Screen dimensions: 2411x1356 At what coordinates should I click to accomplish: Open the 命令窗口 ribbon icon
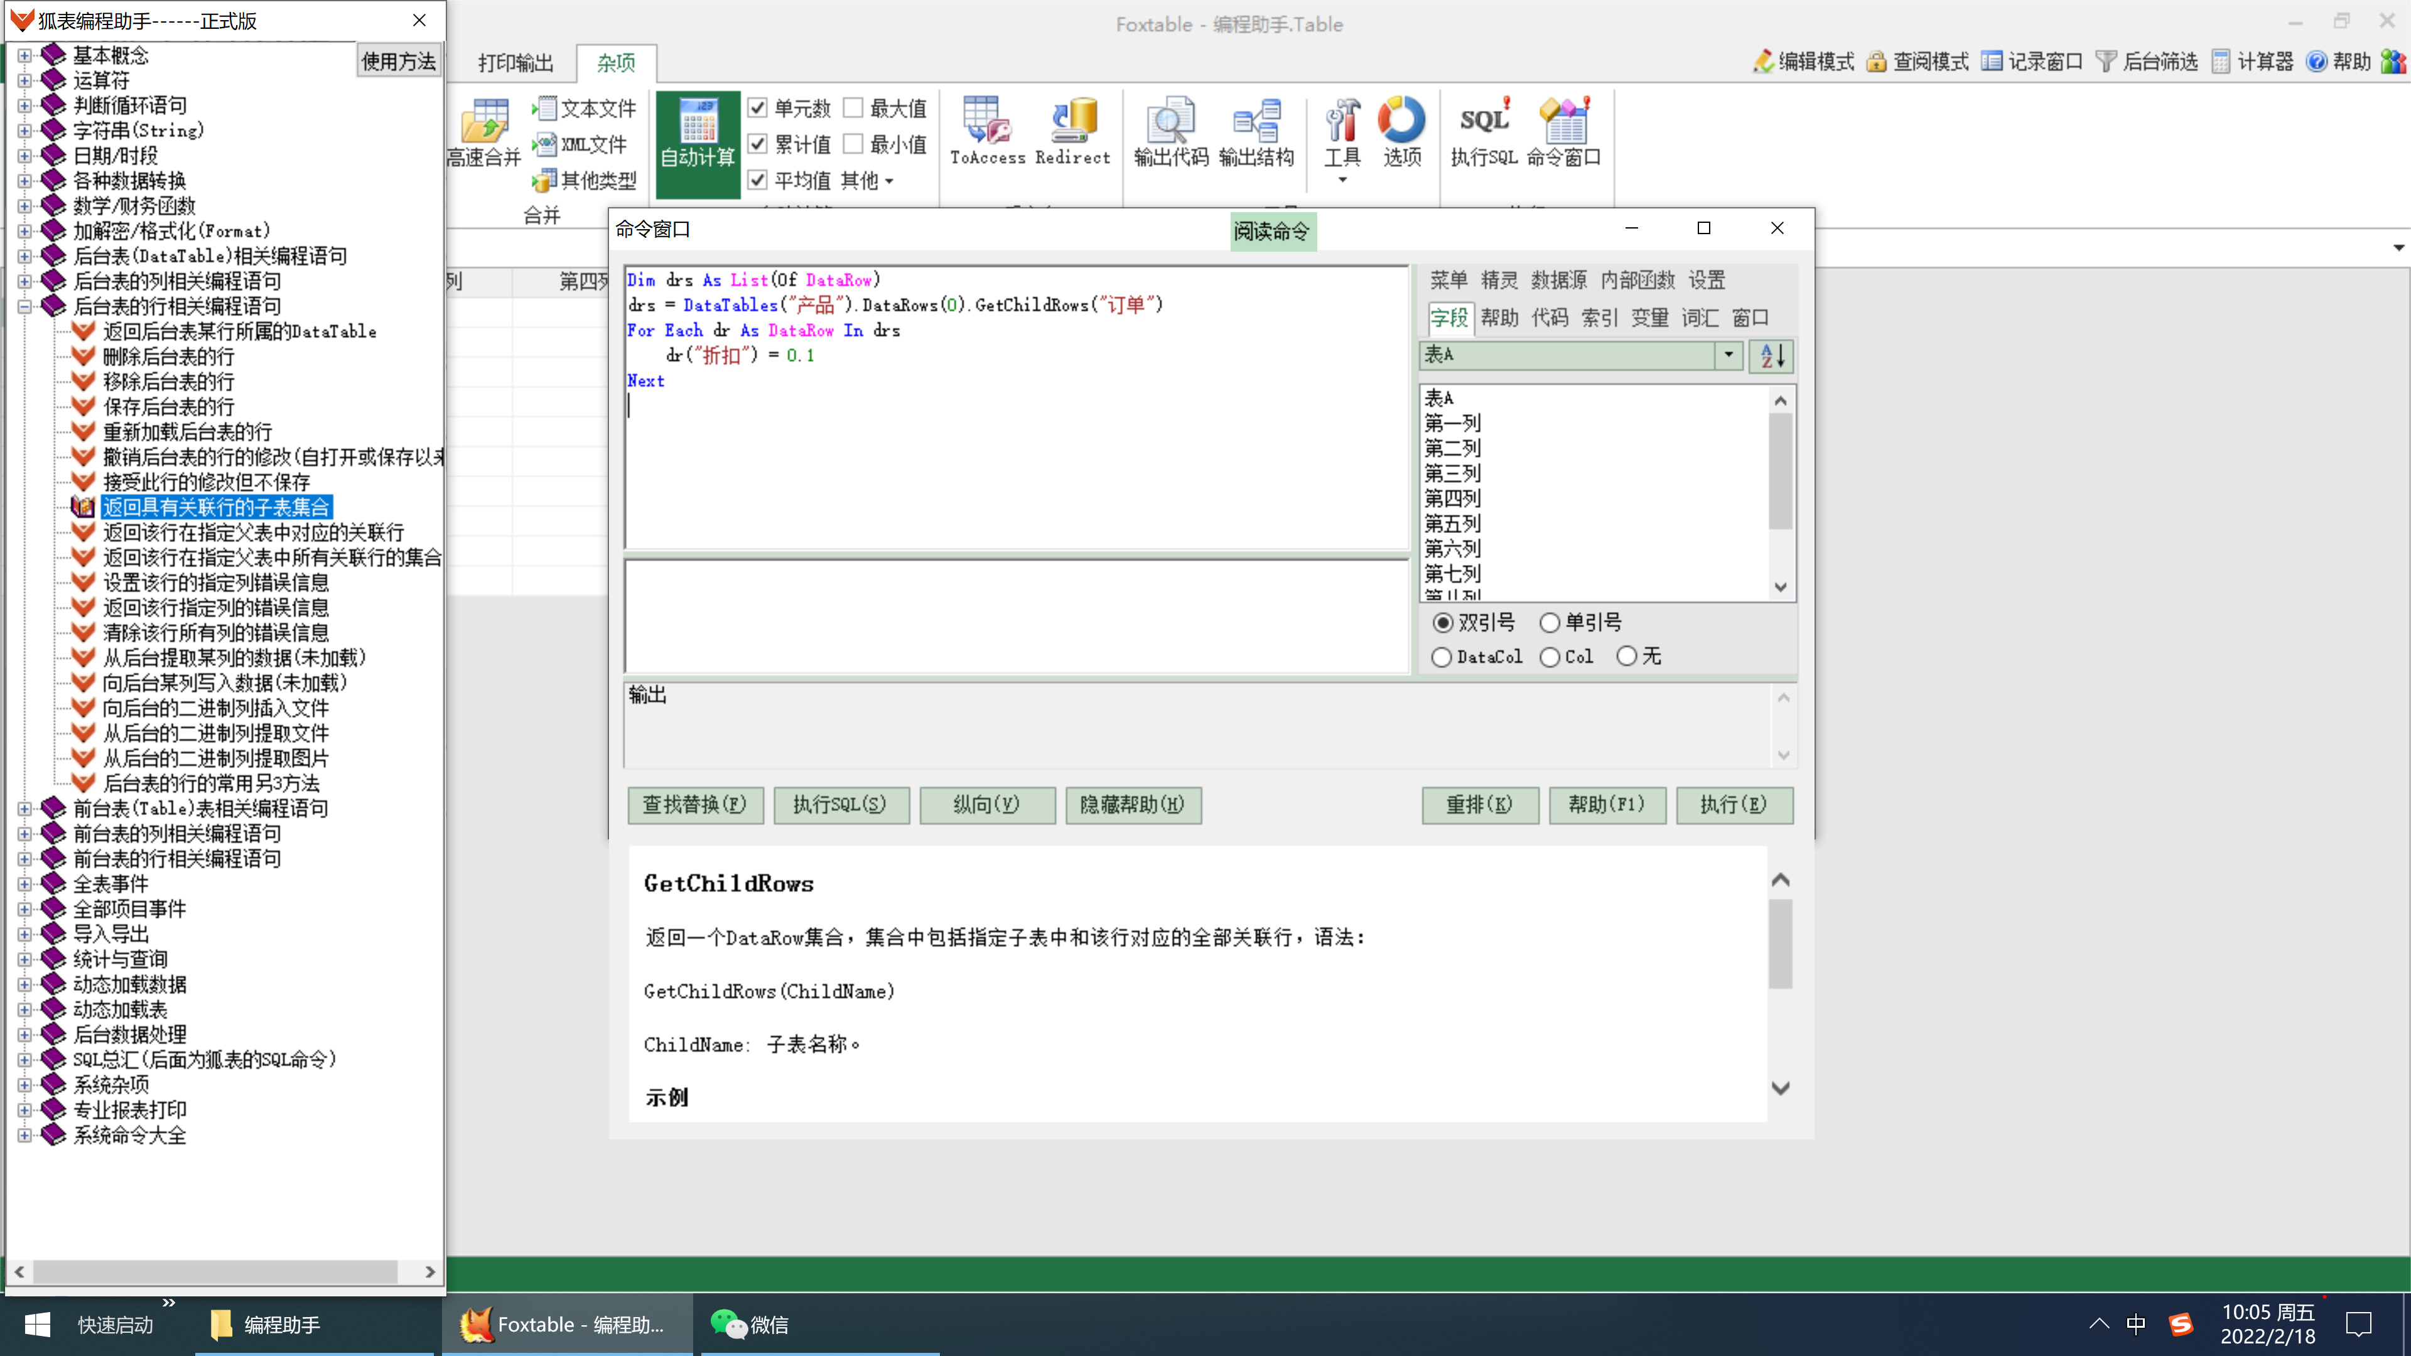(x=1564, y=133)
